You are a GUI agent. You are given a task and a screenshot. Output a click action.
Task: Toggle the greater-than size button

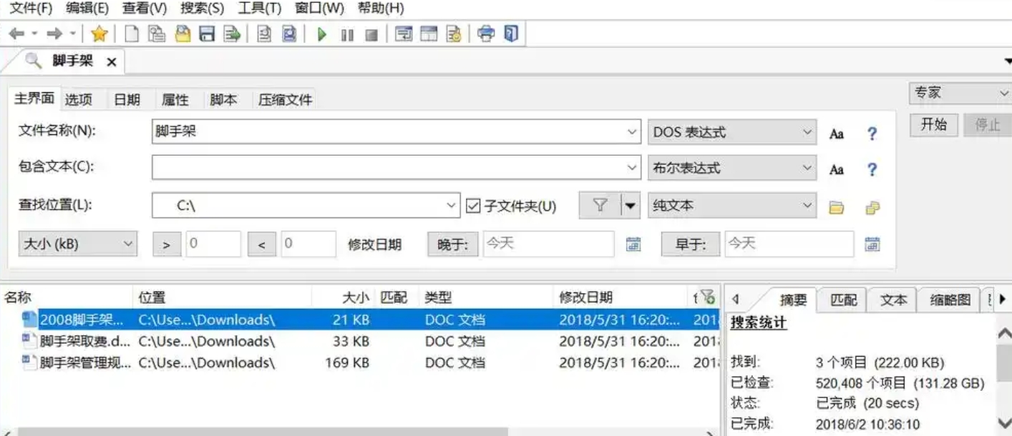(x=167, y=244)
